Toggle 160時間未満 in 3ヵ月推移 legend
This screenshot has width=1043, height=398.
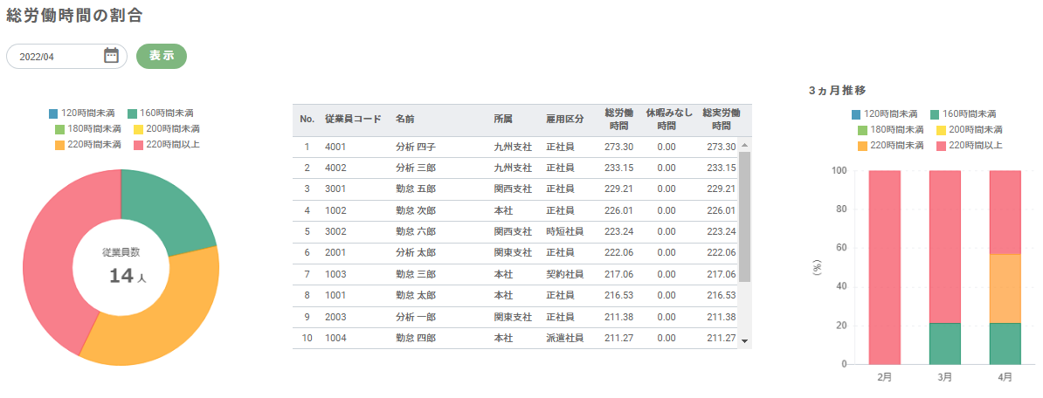pyautogui.click(x=964, y=114)
